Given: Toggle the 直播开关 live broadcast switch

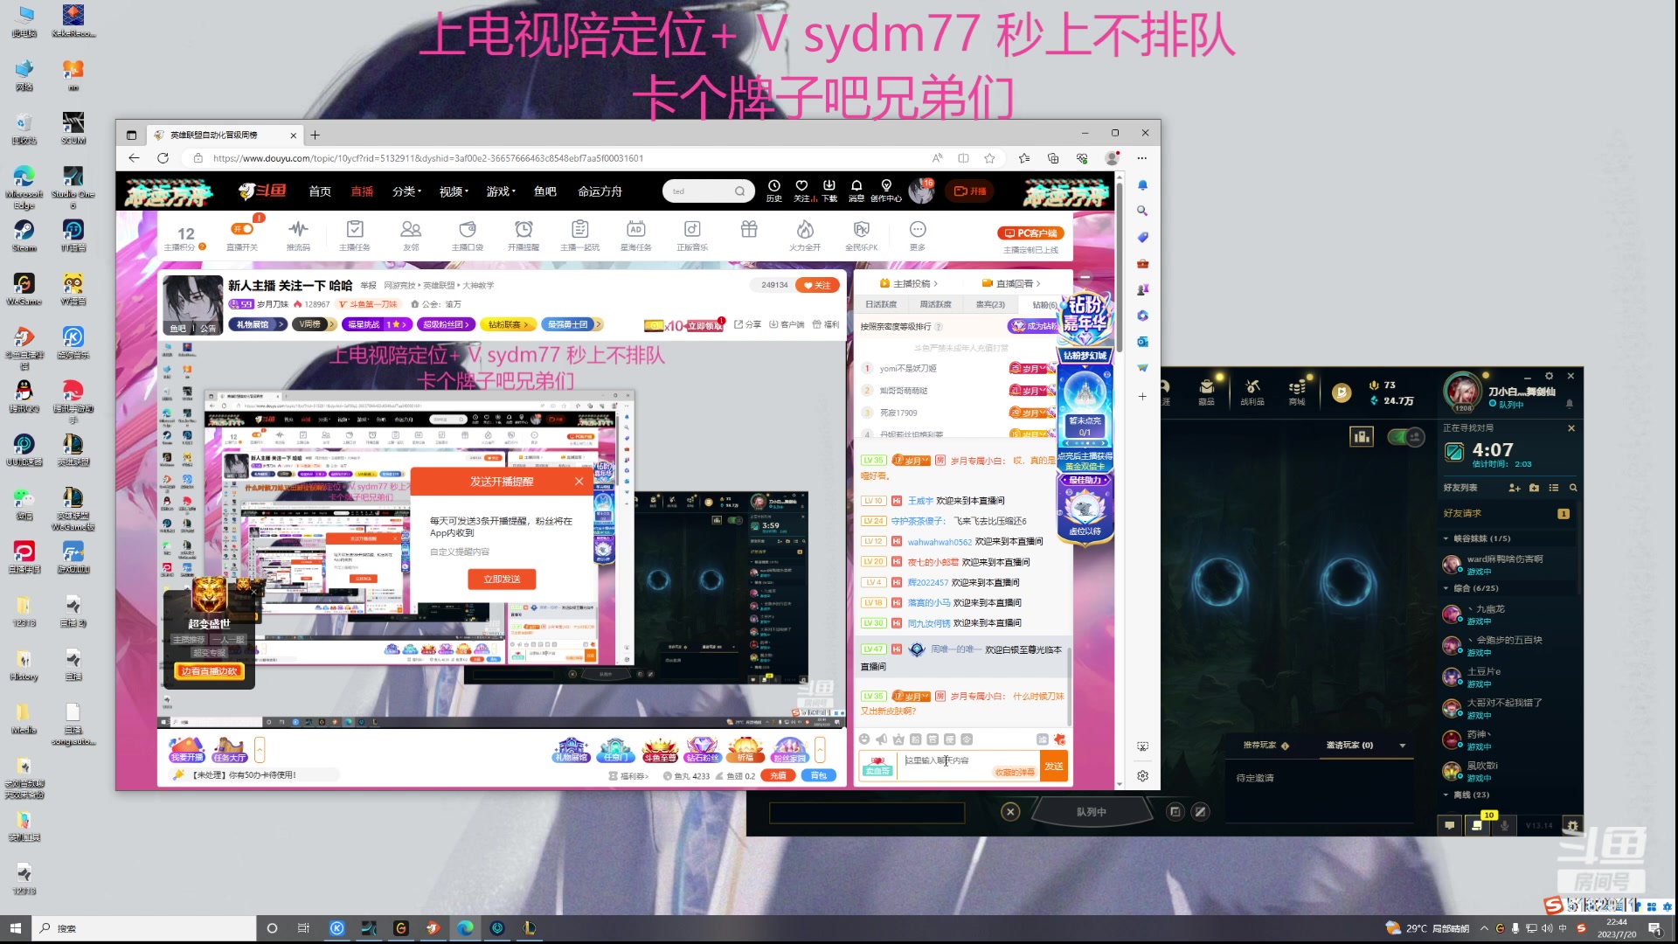Looking at the screenshot, I should (242, 229).
